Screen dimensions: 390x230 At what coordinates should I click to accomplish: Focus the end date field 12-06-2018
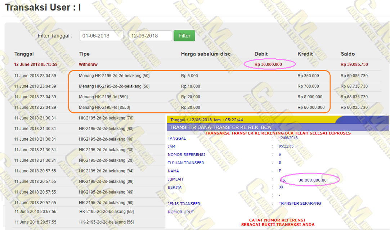(150, 36)
